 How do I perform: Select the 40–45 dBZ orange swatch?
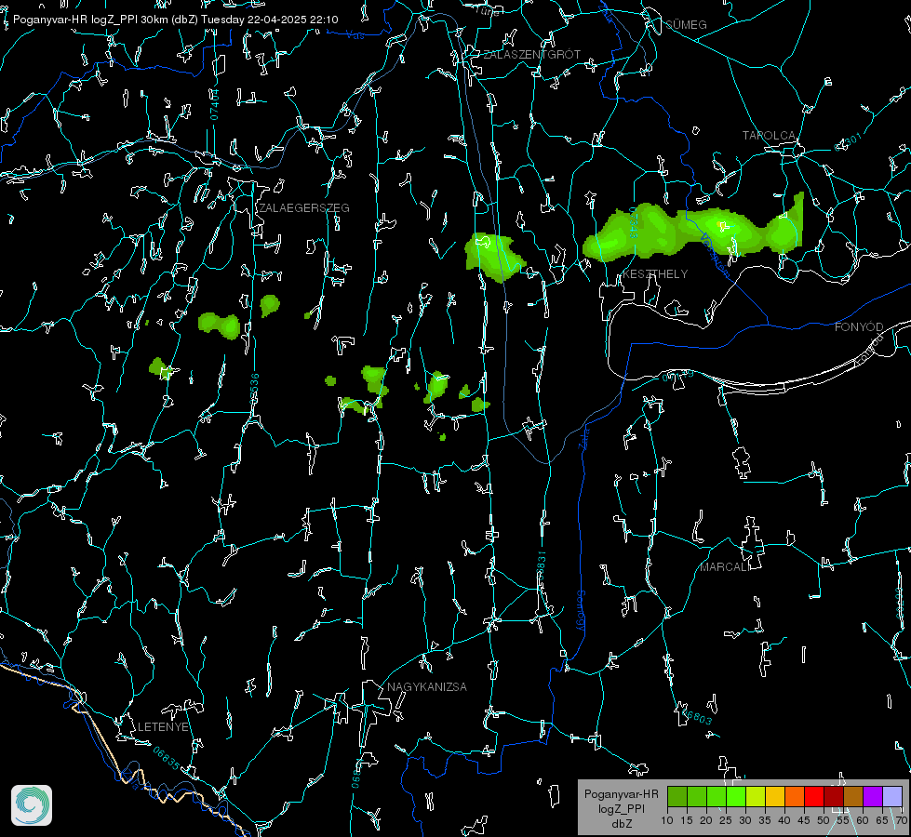point(795,796)
